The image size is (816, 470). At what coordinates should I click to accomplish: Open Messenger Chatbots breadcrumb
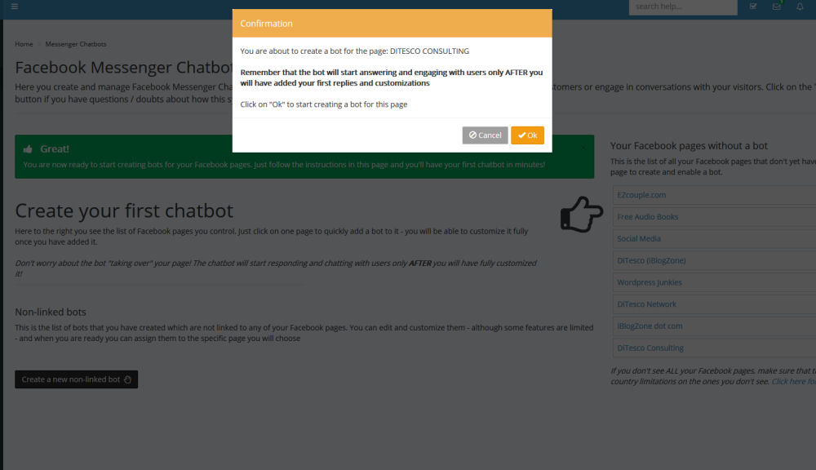tap(75, 44)
